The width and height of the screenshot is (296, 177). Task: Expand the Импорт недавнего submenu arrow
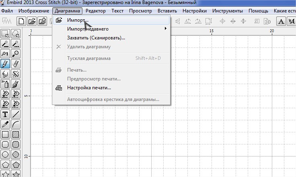[x=165, y=29]
